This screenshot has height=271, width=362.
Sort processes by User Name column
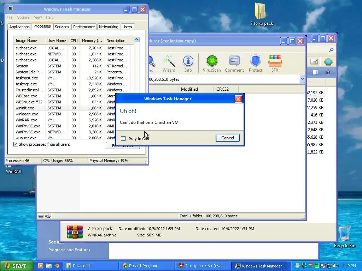click(57, 41)
